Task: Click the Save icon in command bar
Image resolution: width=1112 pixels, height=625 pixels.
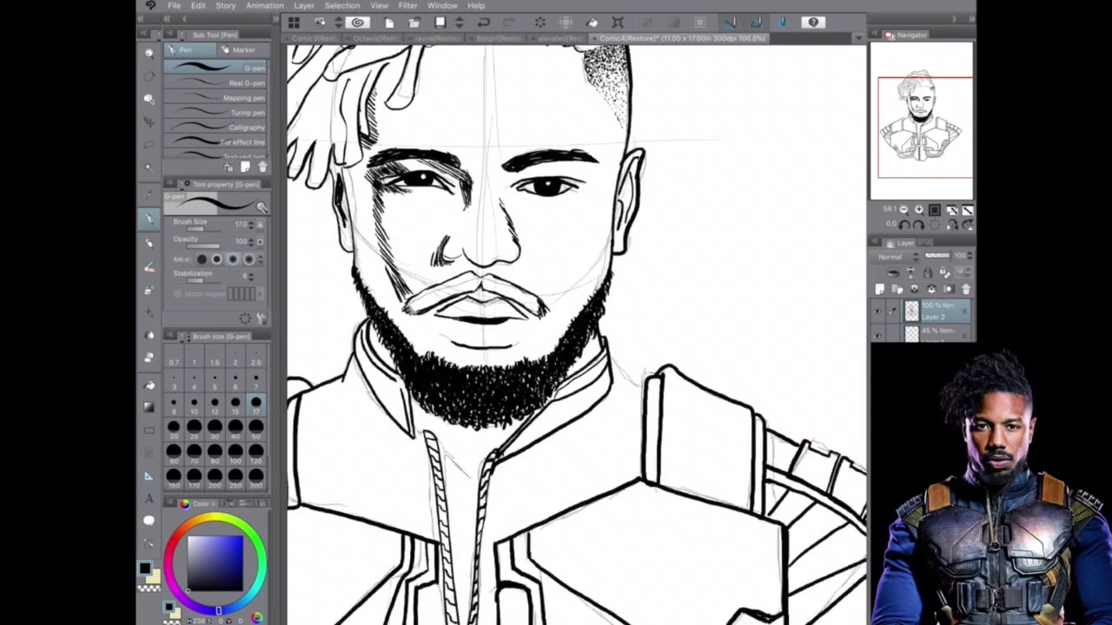Action: coord(440,23)
